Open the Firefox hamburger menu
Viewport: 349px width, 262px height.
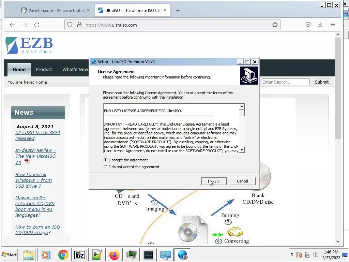click(333, 25)
